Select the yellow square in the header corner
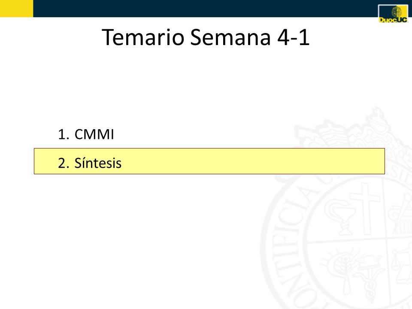The width and height of the screenshot is (412, 309). point(17,9)
